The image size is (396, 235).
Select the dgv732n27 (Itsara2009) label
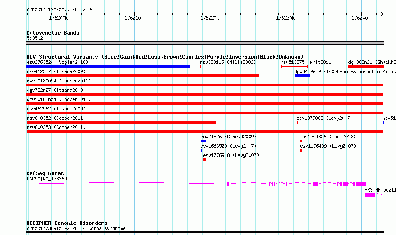click(x=56, y=90)
